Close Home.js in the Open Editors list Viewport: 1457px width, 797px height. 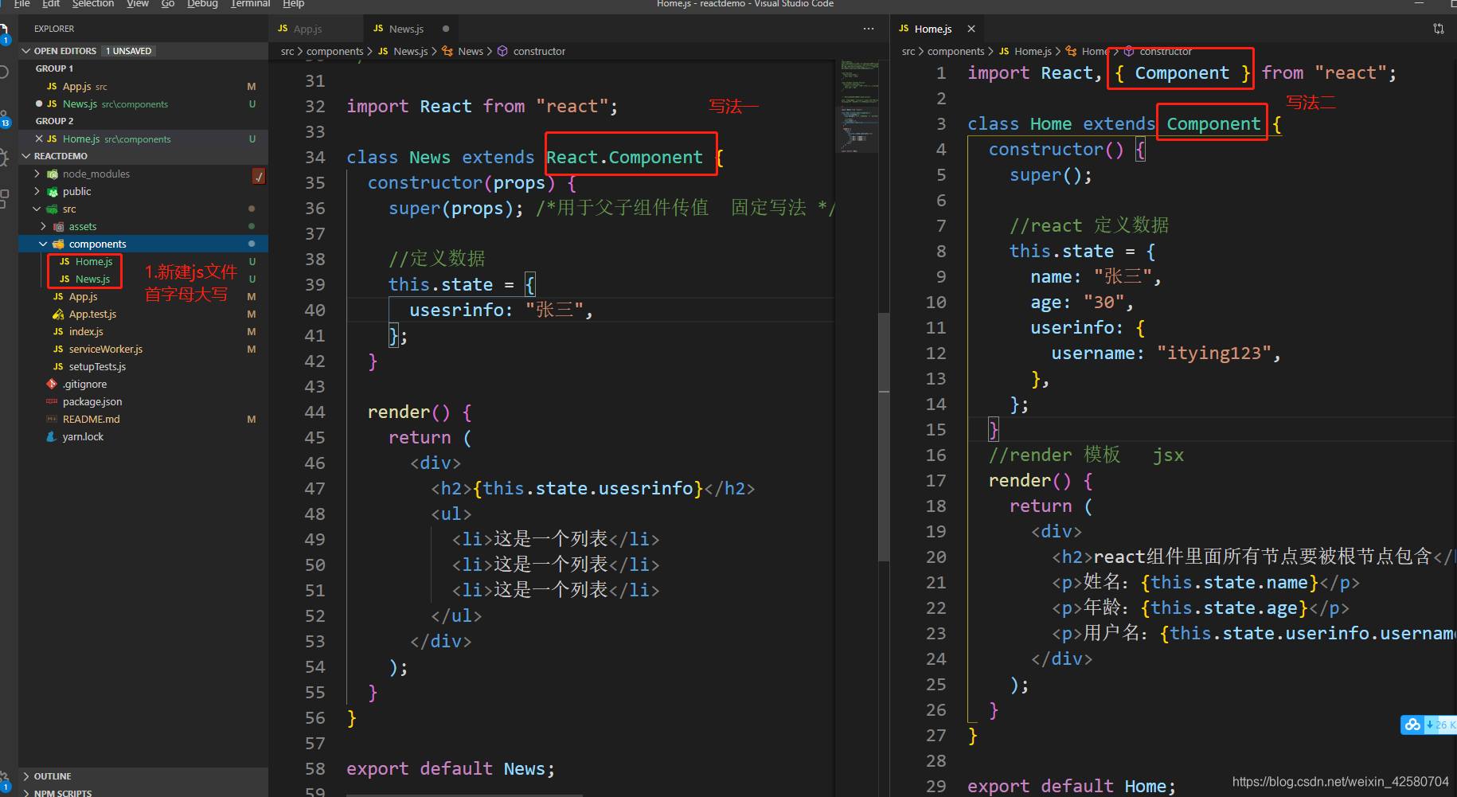[39, 139]
